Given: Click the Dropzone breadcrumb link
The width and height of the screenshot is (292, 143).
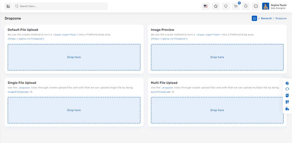Looking at the screenshot, I should (x=281, y=18).
